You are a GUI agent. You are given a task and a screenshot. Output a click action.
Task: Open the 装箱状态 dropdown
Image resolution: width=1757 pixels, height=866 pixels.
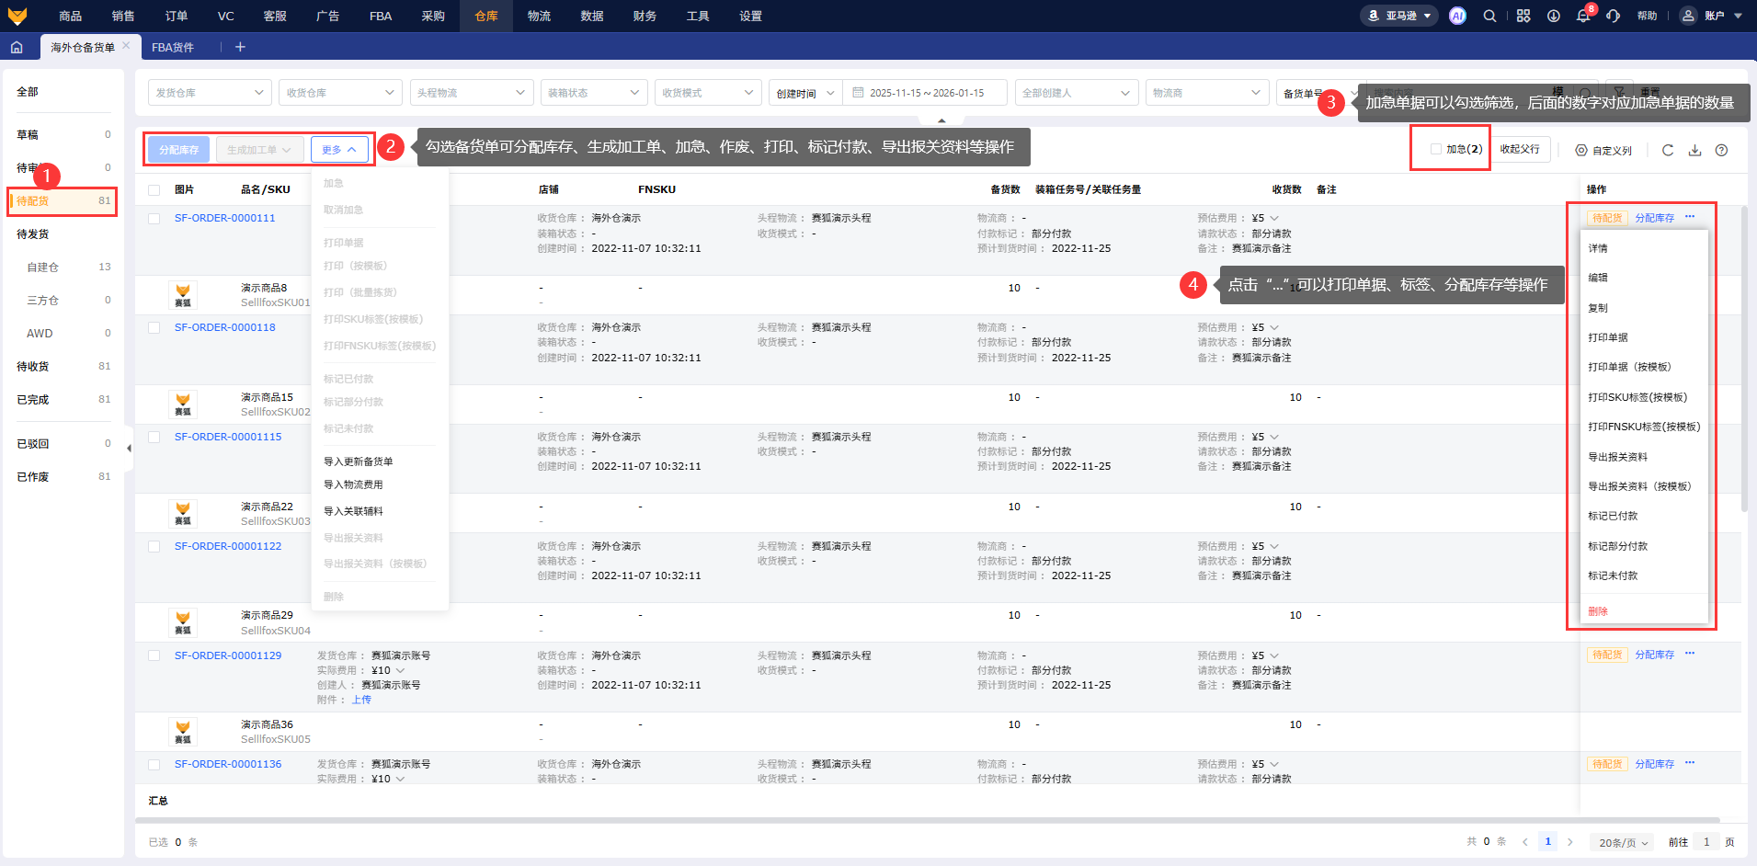[x=594, y=93]
